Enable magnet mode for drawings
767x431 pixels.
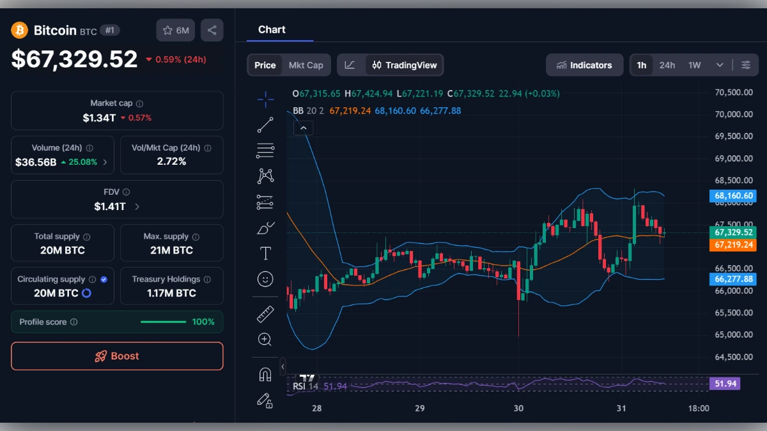pyautogui.click(x=265, y=374)
